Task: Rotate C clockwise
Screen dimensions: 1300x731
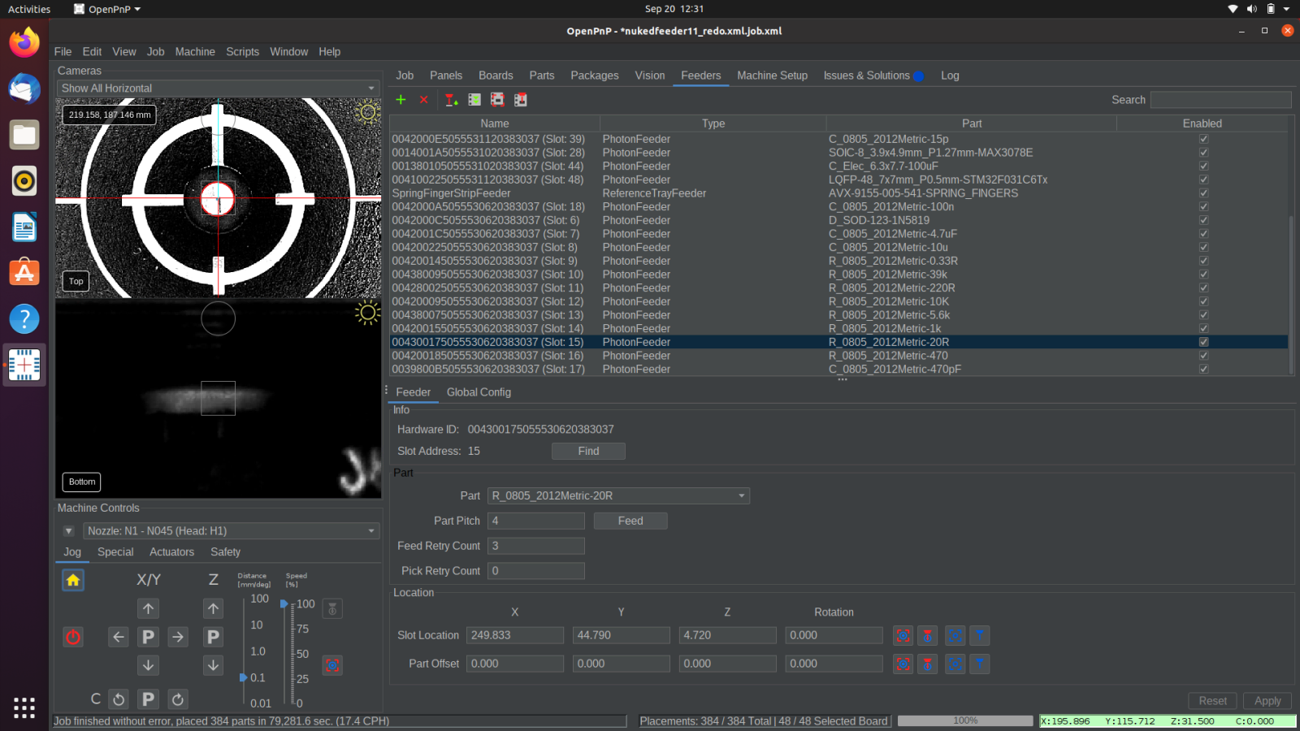Action: [178, 699]
